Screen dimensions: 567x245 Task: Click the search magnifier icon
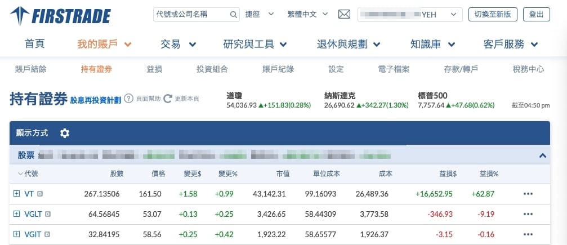coord(234,15)
